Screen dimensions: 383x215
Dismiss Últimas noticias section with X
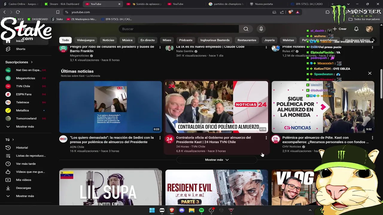(x=370, y=73)
